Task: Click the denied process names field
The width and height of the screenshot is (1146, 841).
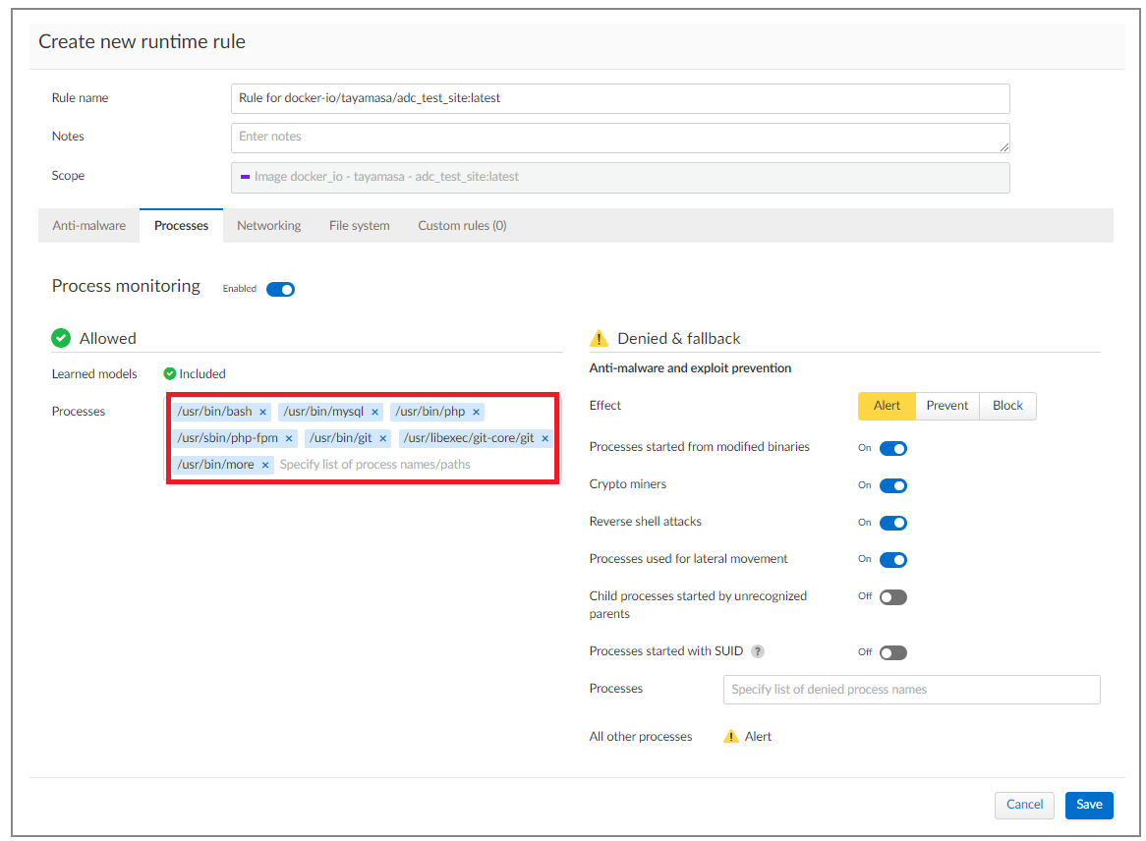Action: coord(910,690)
